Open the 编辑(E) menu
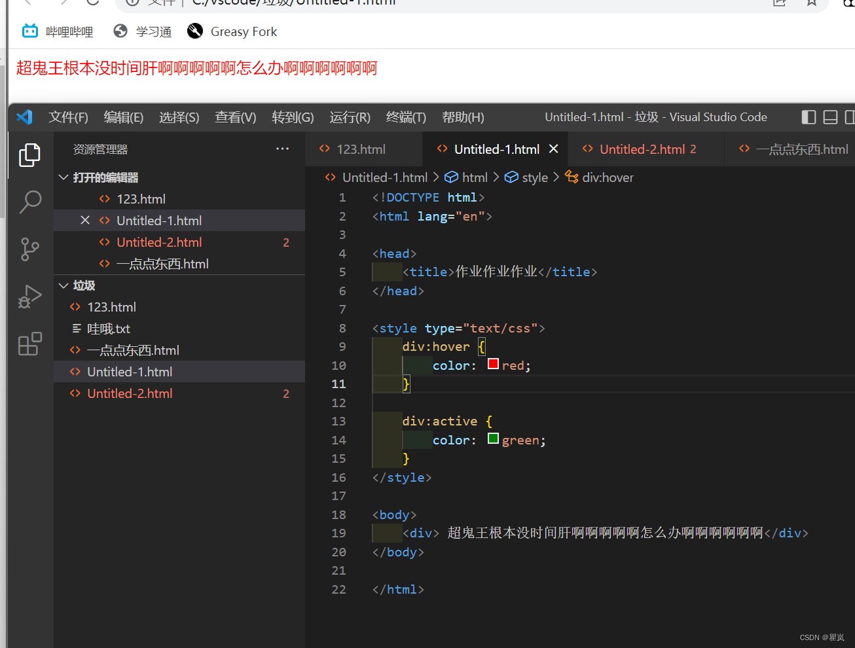The height and width of the screenshot is (648, 855). 123,117
